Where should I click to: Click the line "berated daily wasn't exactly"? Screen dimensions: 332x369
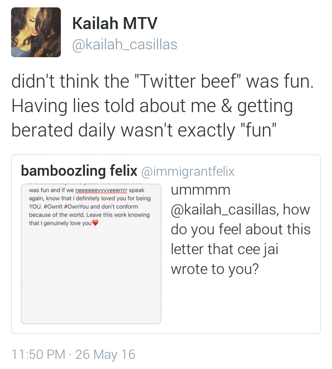[123, 130]
